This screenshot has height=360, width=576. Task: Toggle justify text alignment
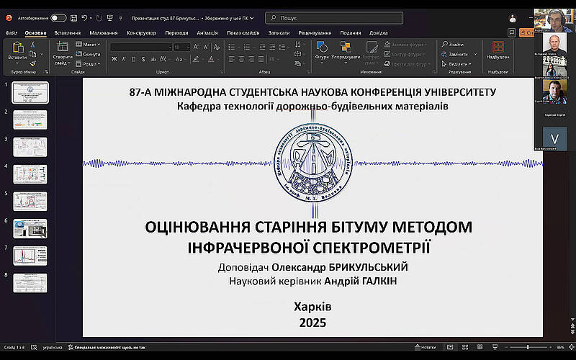[261, 59]
